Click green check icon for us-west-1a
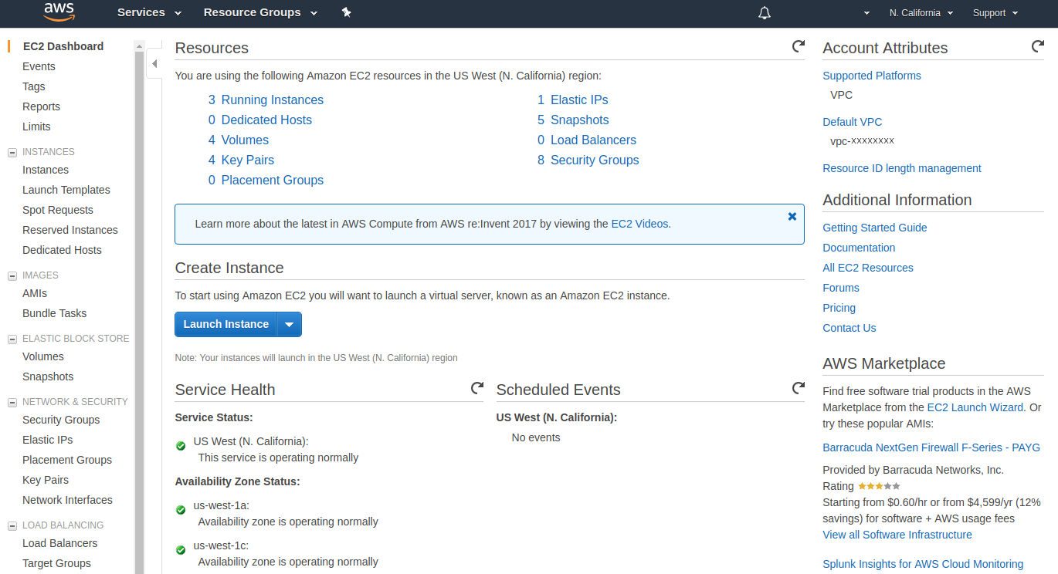Viewport: 1058px width, 574px height. pos(181,510)
